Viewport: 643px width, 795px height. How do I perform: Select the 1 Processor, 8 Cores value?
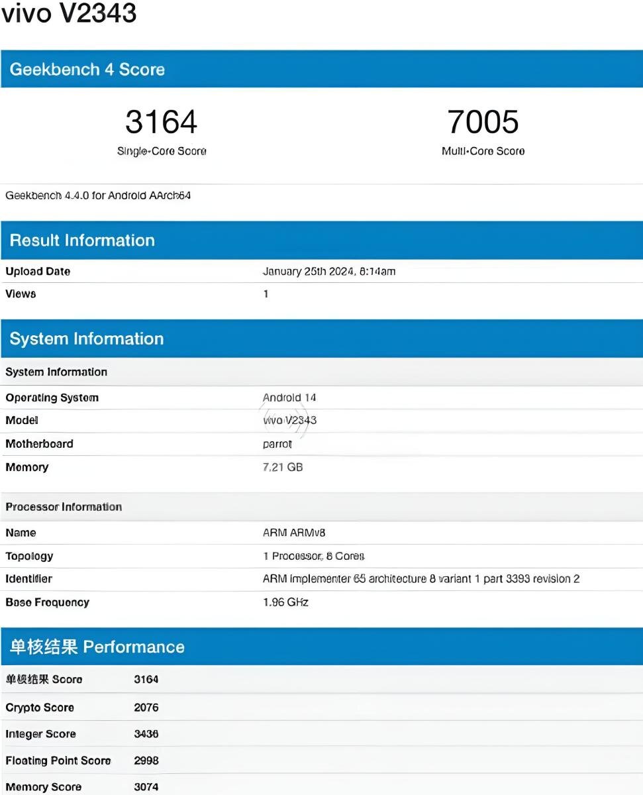(x=314, y=556)
